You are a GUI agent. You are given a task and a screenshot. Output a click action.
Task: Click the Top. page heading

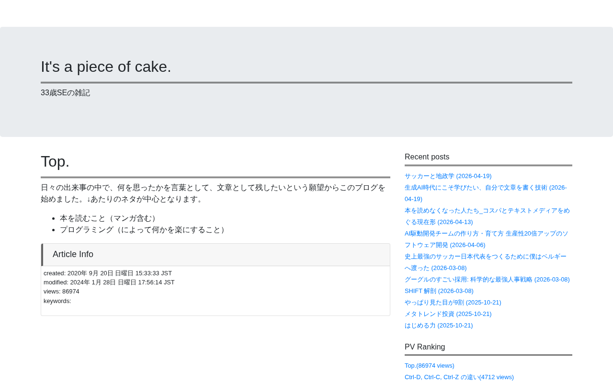tap(55, 161)
